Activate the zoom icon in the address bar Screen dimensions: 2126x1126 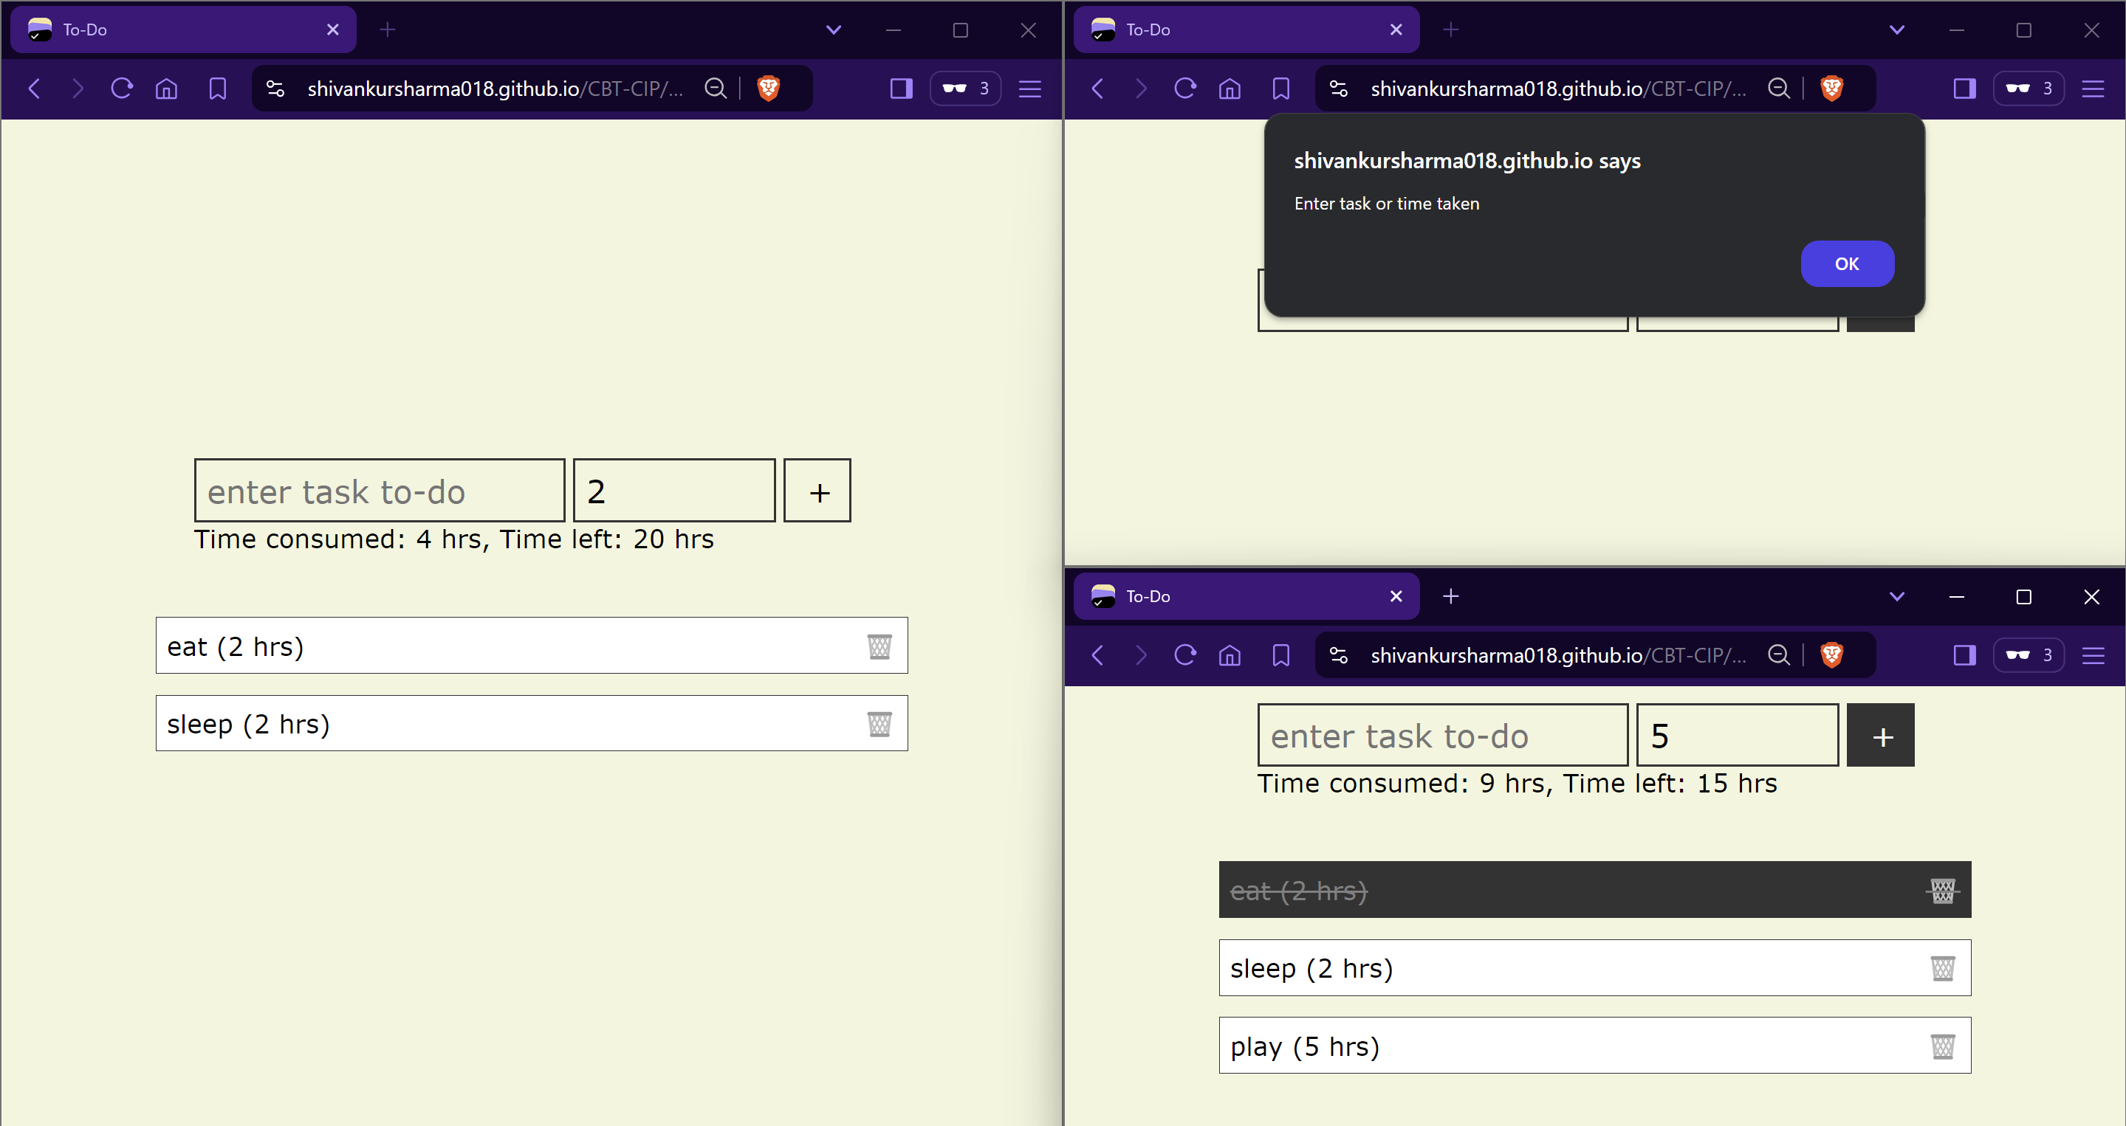715,89
